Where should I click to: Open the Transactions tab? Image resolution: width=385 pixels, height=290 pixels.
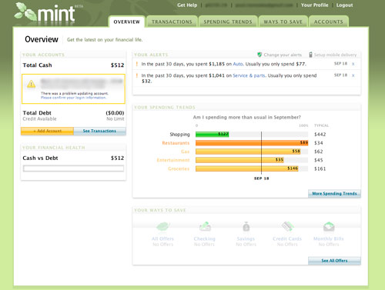point(172,22)
